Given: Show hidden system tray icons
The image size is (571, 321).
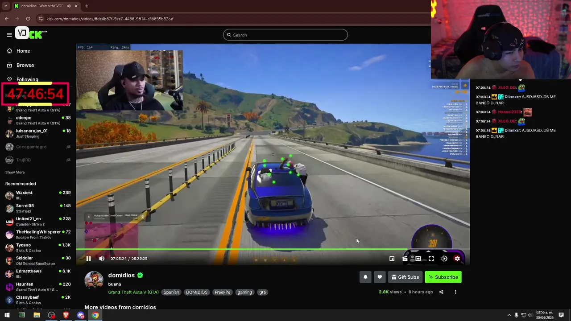Looking at the screenshot, I should click(509, 315).
